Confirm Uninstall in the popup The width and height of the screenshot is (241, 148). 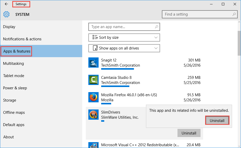217,120
